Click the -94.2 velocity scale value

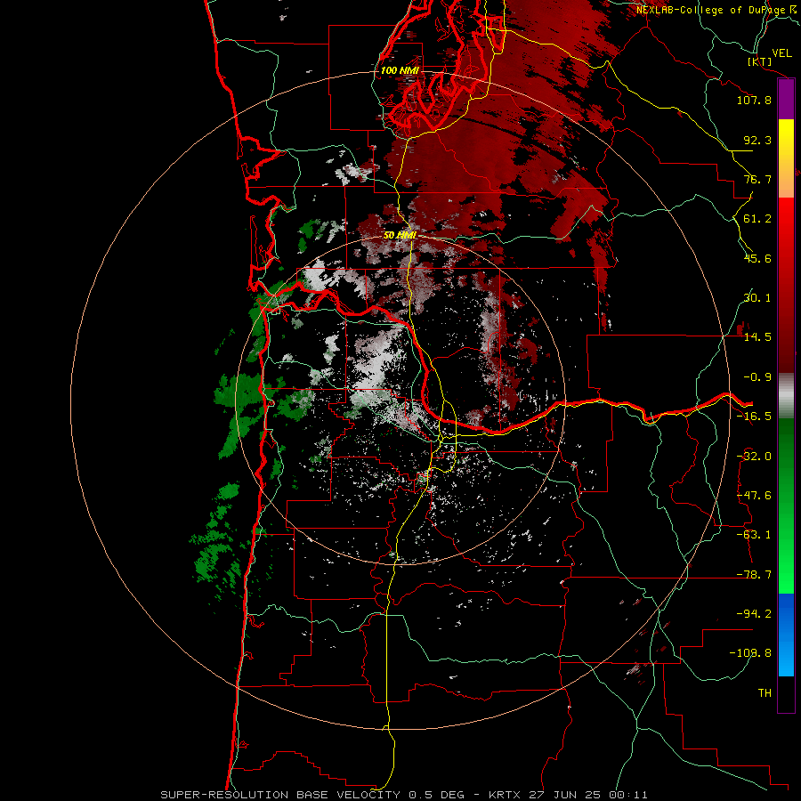[x=754, y=614]
